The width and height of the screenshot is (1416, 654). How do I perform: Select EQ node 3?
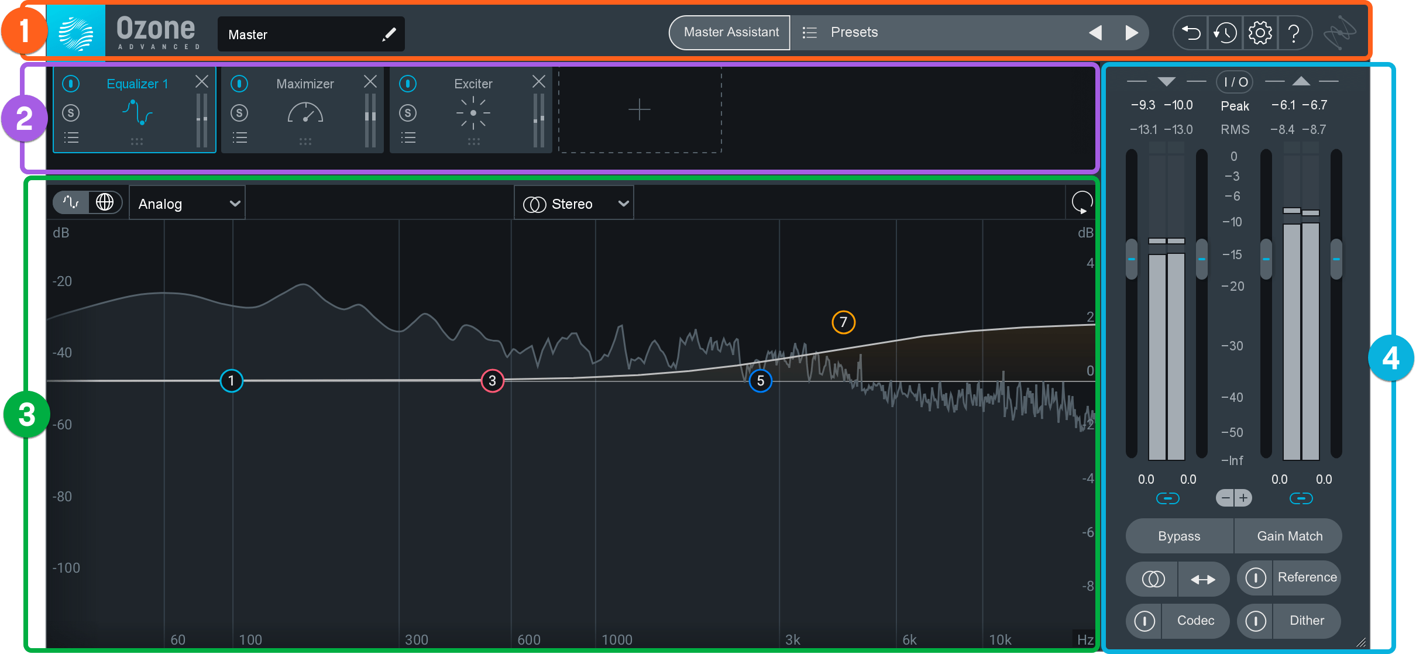pos(493,381)
